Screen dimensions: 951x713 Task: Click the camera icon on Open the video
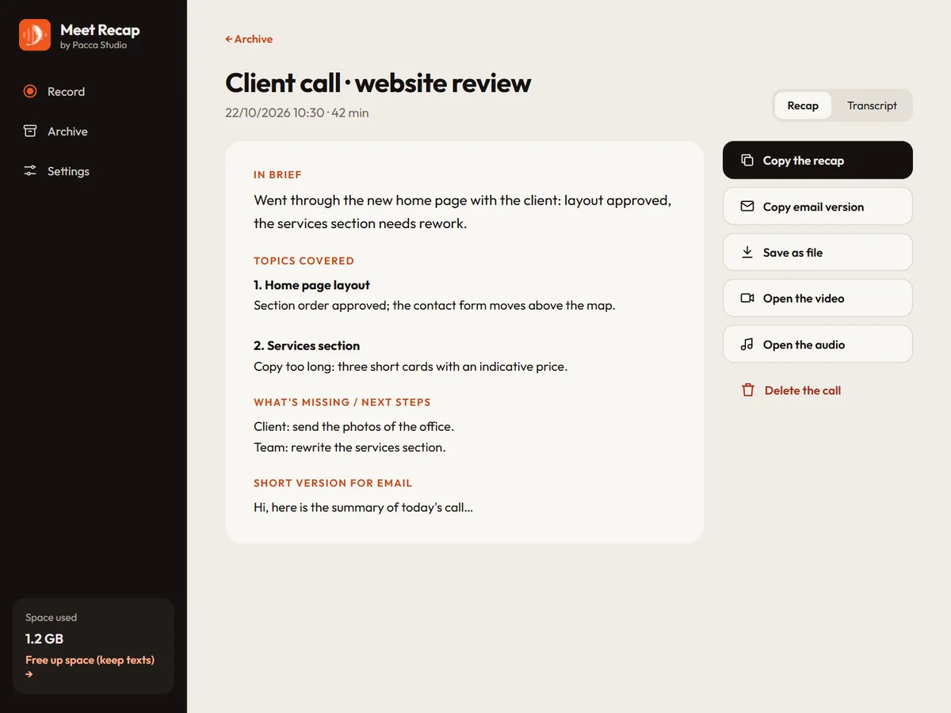click(x=747, y=298)
